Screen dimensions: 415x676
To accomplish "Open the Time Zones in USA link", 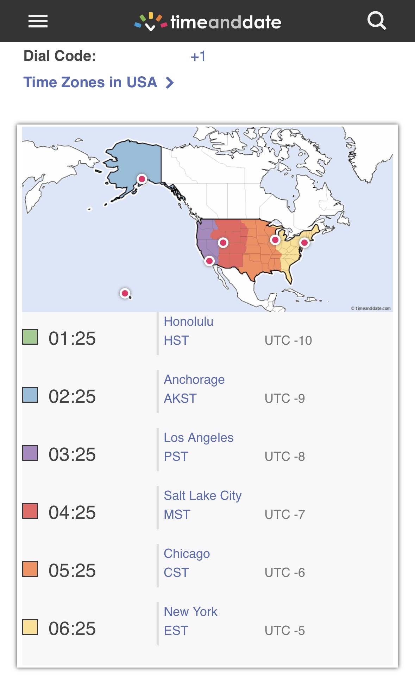I will coord(90,82).
